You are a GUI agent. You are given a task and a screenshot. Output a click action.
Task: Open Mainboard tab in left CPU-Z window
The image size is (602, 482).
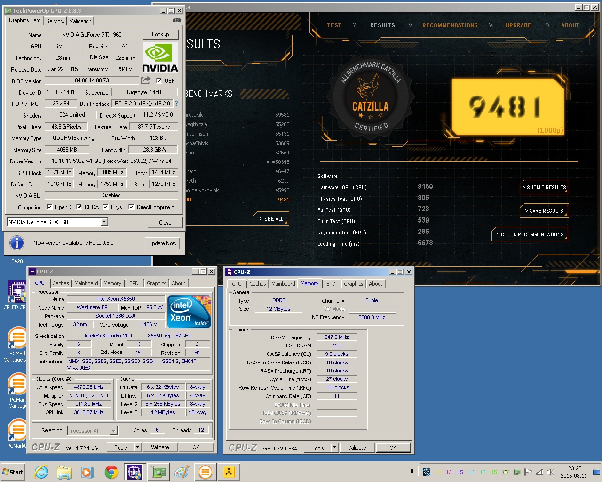tap(86, 283)
